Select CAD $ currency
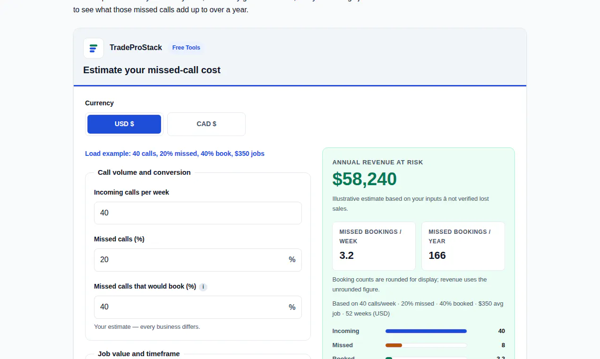This screenshot has width=600, height=359. (x=206, y=124)
